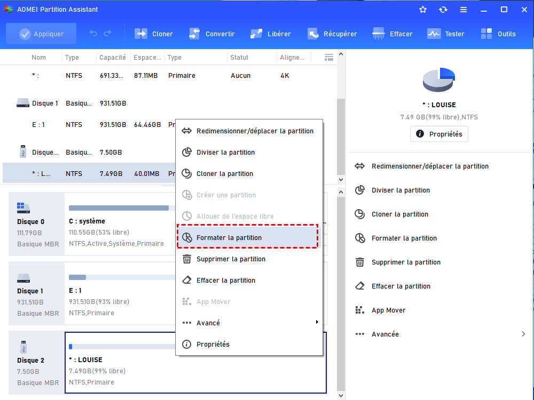
Task: Select Supprimer la partition in context menu
Action: [x=231, y=259]
